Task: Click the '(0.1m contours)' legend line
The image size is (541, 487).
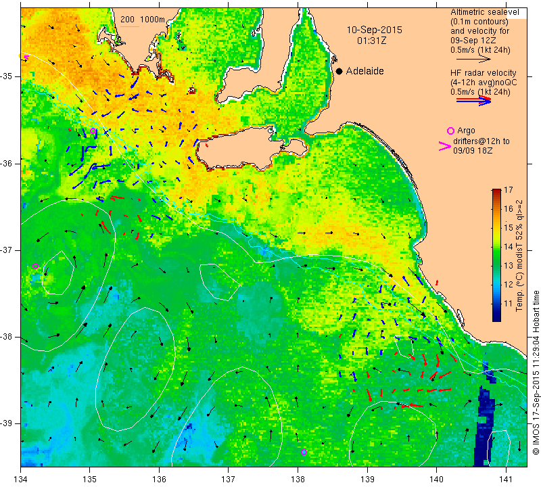Action: click(479, 22)
